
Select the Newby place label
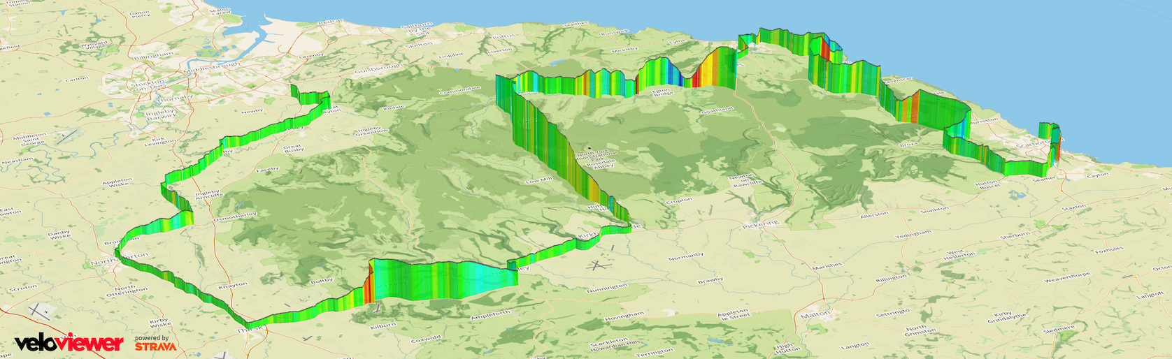coord(252,111)
